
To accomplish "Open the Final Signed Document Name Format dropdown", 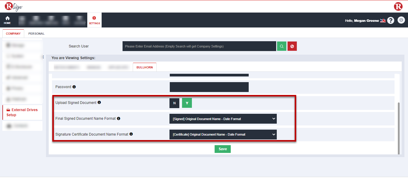I will (x=223, y=119).
